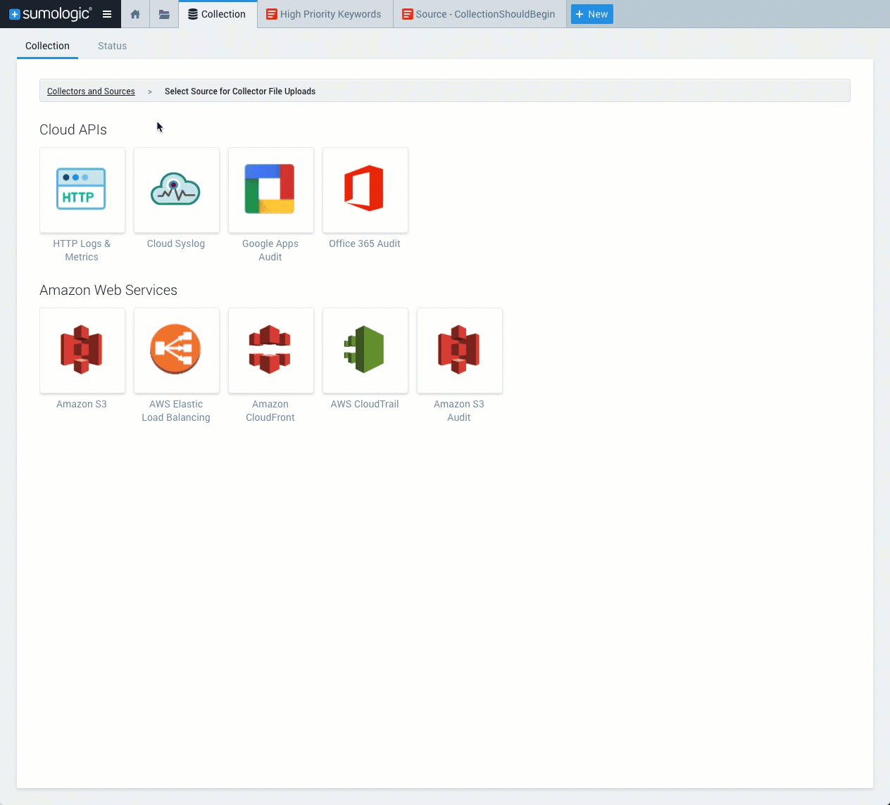
Task: Pick the AWS CloudTrail source
Action: (365, 350)
